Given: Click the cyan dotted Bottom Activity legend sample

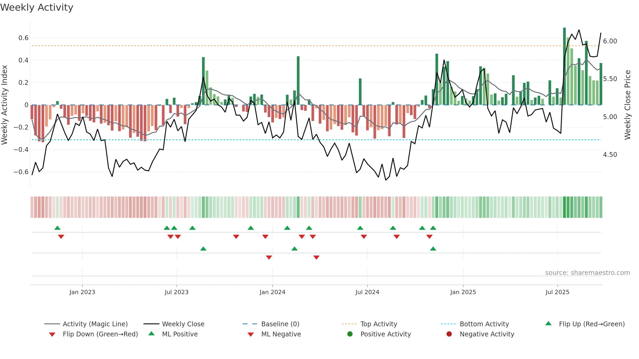Looking at the screenshot, I should (x=449, y=324).
